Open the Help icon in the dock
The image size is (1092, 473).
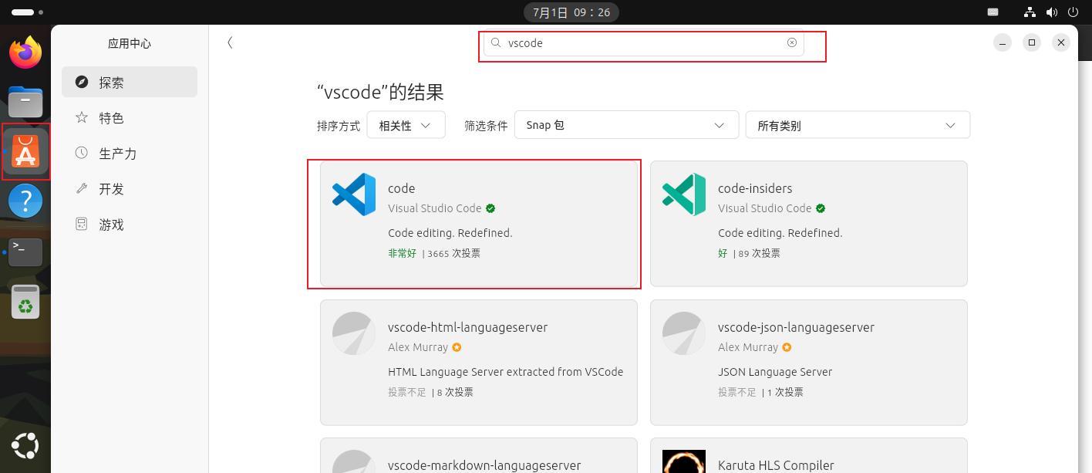click(25, 201)
